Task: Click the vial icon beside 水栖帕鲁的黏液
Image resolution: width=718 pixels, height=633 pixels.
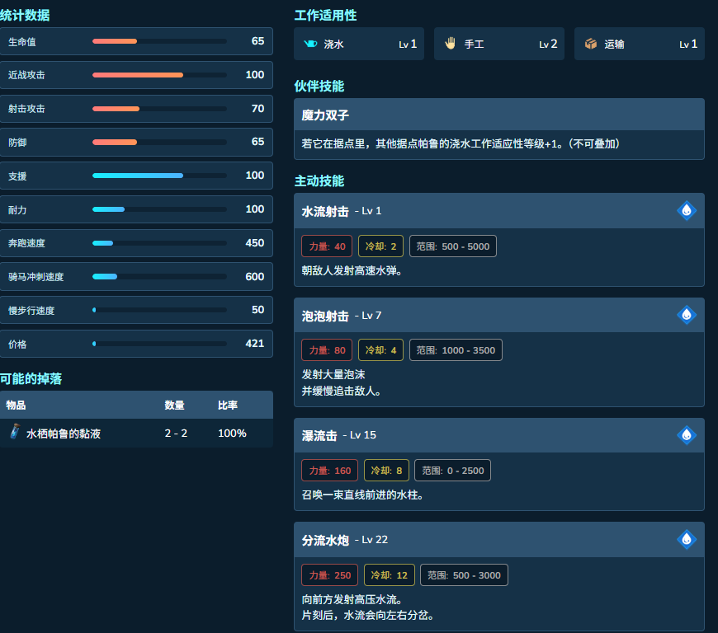Action: point(15,431)
